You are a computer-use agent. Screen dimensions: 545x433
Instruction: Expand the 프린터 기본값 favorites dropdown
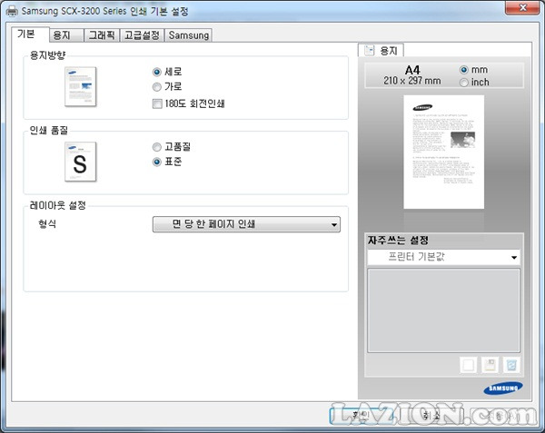[444, 257]
